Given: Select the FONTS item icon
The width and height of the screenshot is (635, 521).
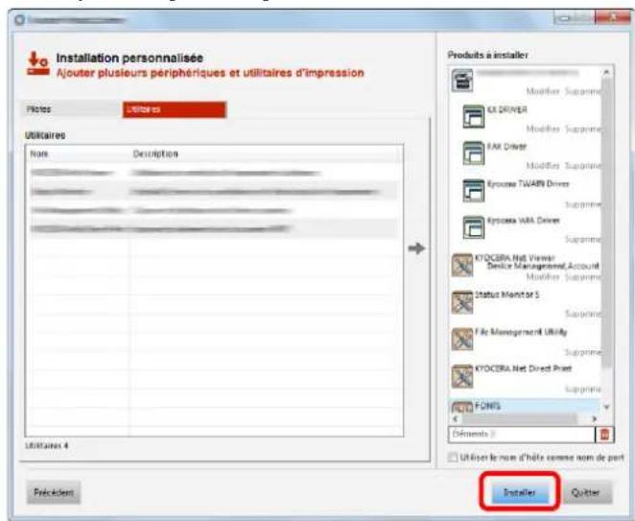Looking at the screenshot, I should 462,408.
